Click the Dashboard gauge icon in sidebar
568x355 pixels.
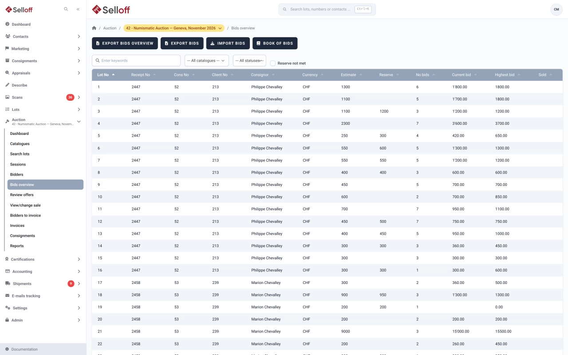pyautogui.click(x=8, y=24)
